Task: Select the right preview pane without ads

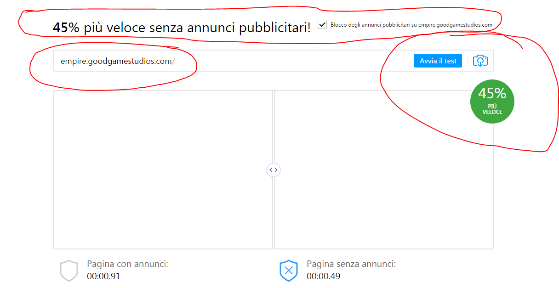Action: pos(384,169)
